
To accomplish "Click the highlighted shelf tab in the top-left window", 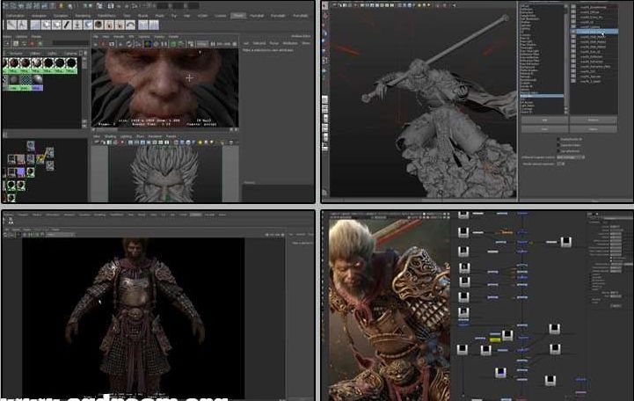I will pyautogui.click(x=238, y=15).
